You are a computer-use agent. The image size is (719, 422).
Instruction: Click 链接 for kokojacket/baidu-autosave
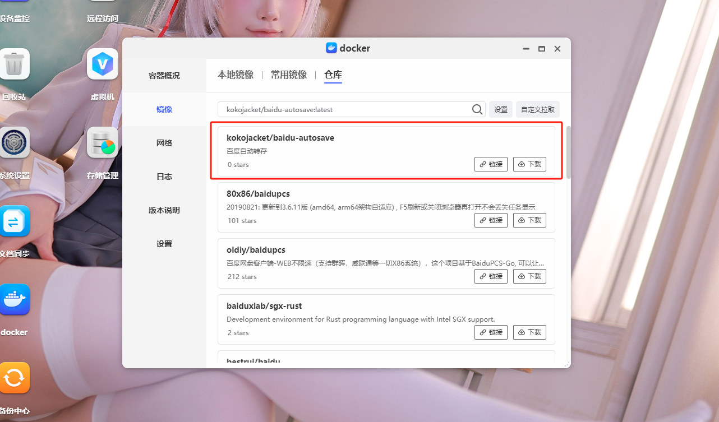[491, 164]
